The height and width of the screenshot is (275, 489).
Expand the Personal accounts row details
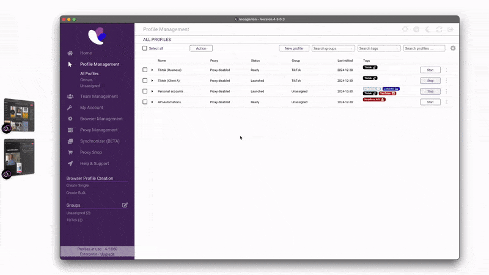152,91
